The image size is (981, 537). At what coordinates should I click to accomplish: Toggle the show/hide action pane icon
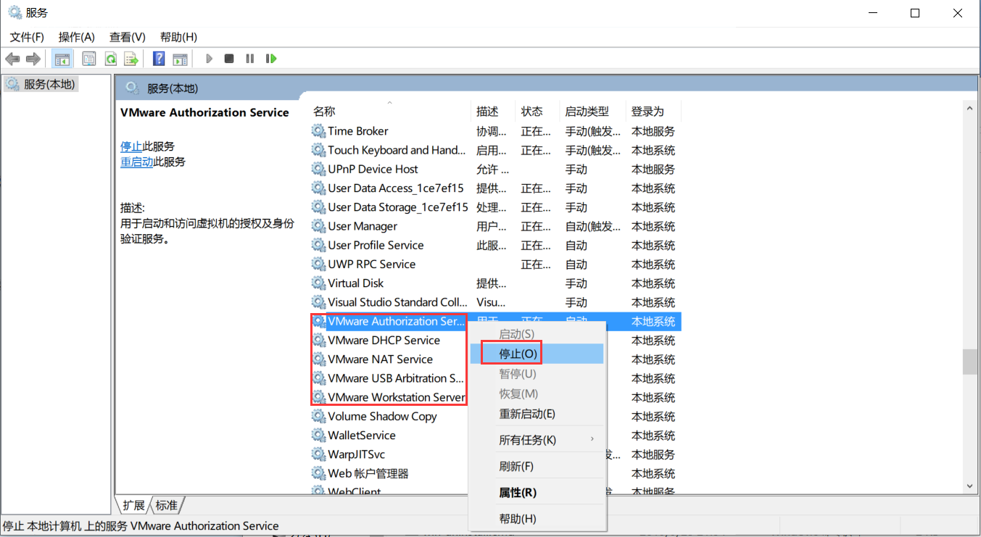tap(180, 59)
